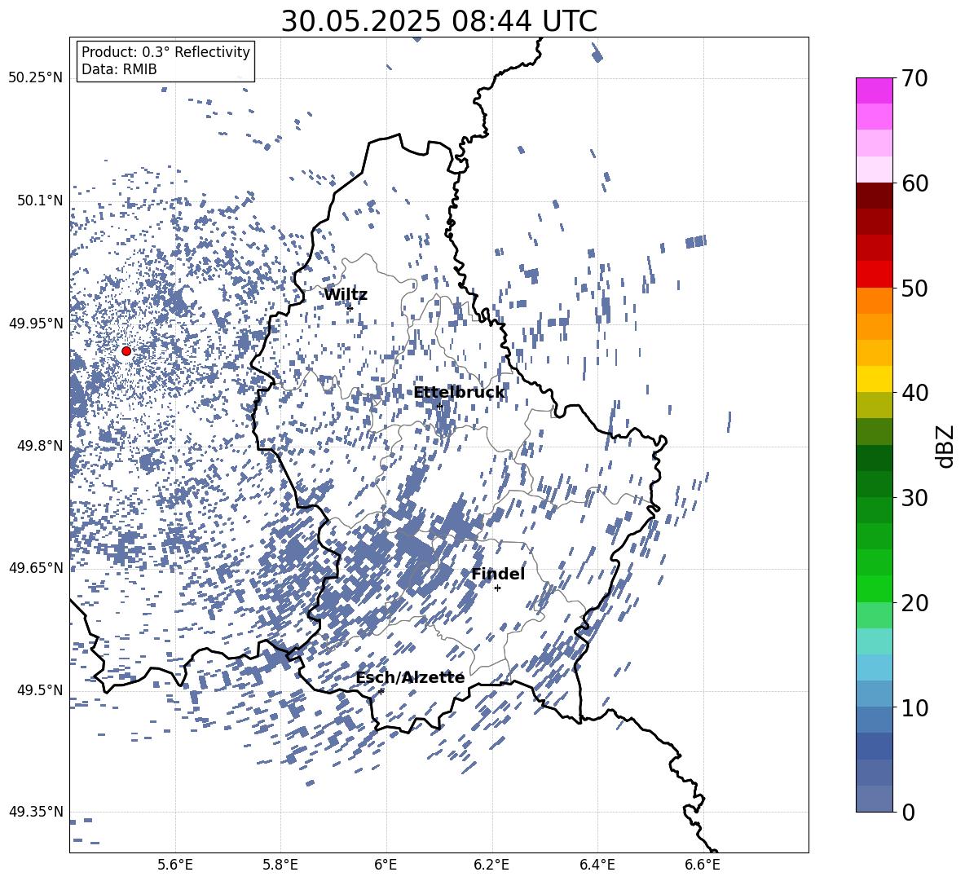
Task: Click the 60 colorbar tick label
Action: (x=914, y=183)
